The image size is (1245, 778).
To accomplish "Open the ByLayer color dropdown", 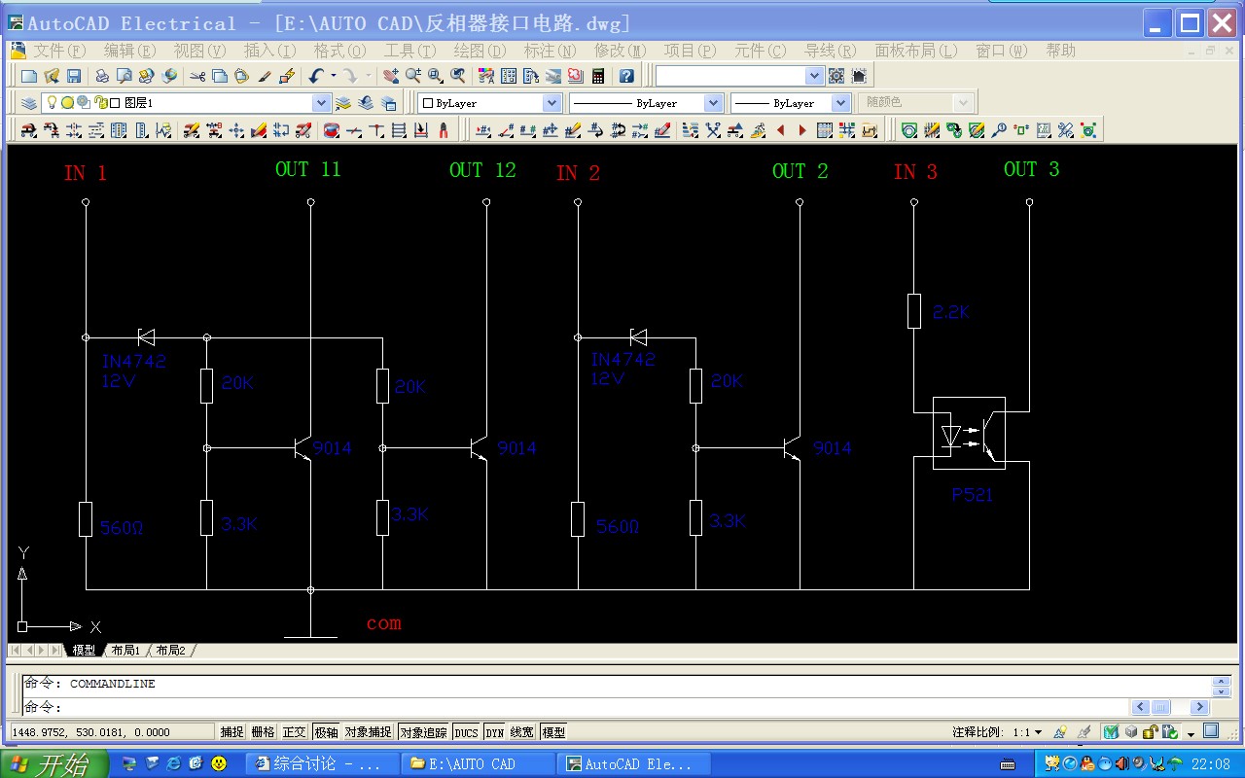I will (x=551, y=103).
